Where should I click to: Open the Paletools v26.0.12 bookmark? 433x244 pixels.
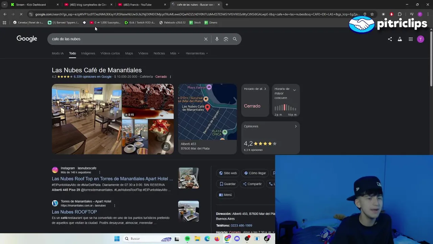pos(172,22)
